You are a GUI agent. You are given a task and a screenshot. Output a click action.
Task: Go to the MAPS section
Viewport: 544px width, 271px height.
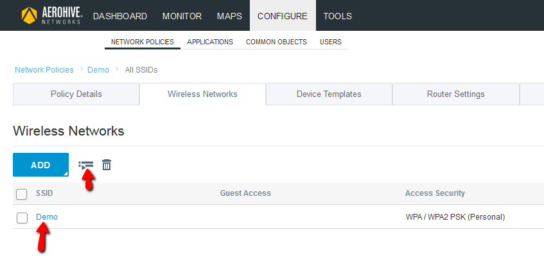pyautogui.click(x=230, y=16)
